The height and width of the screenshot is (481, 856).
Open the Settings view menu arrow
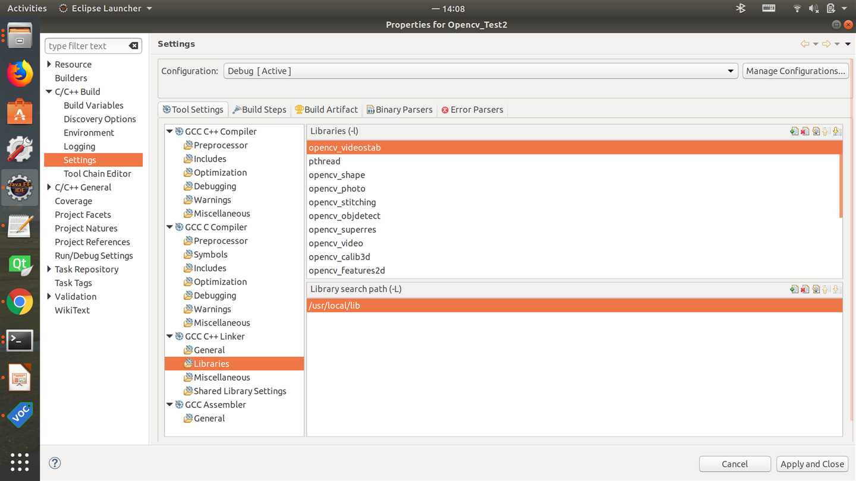point(848,44)
